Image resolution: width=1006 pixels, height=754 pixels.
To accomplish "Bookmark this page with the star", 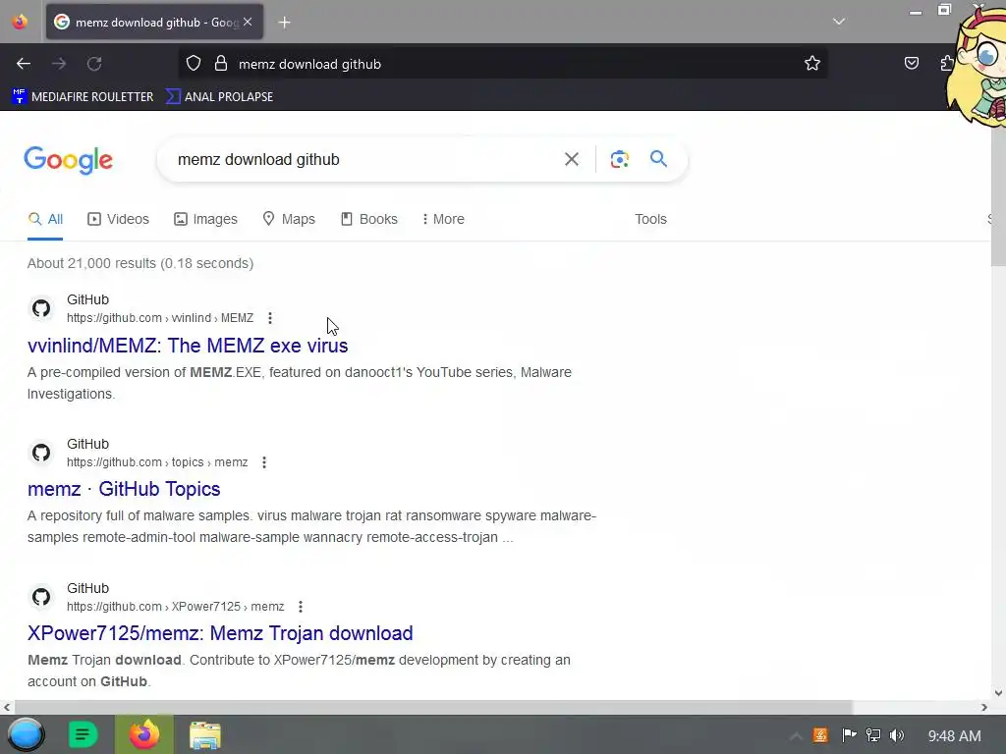I will [812, 64].
